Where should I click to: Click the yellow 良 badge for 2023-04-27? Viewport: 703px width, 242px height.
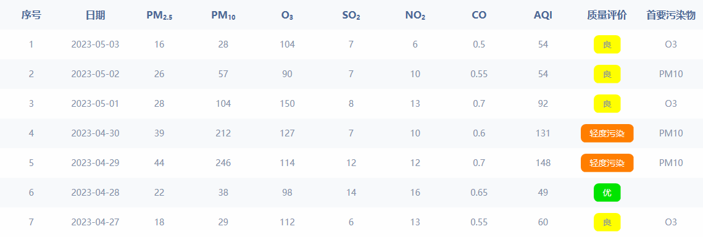coord(607,222)
